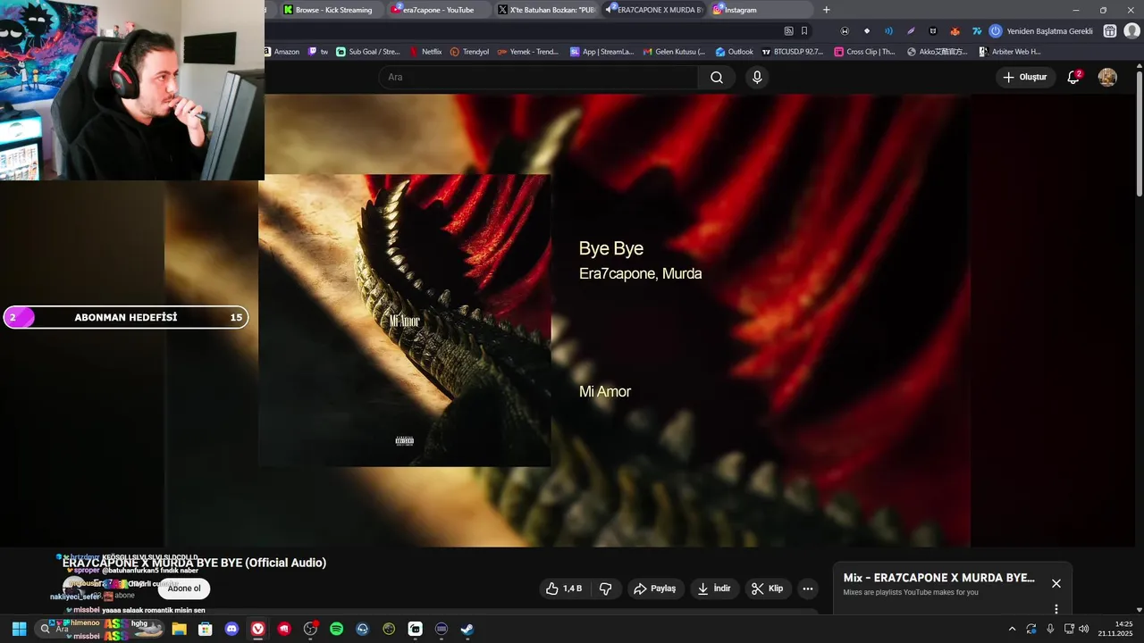Open Microsoft Store from the taskbar

point(205,629)
